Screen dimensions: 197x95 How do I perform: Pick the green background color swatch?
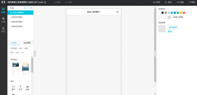coord(178,13)
